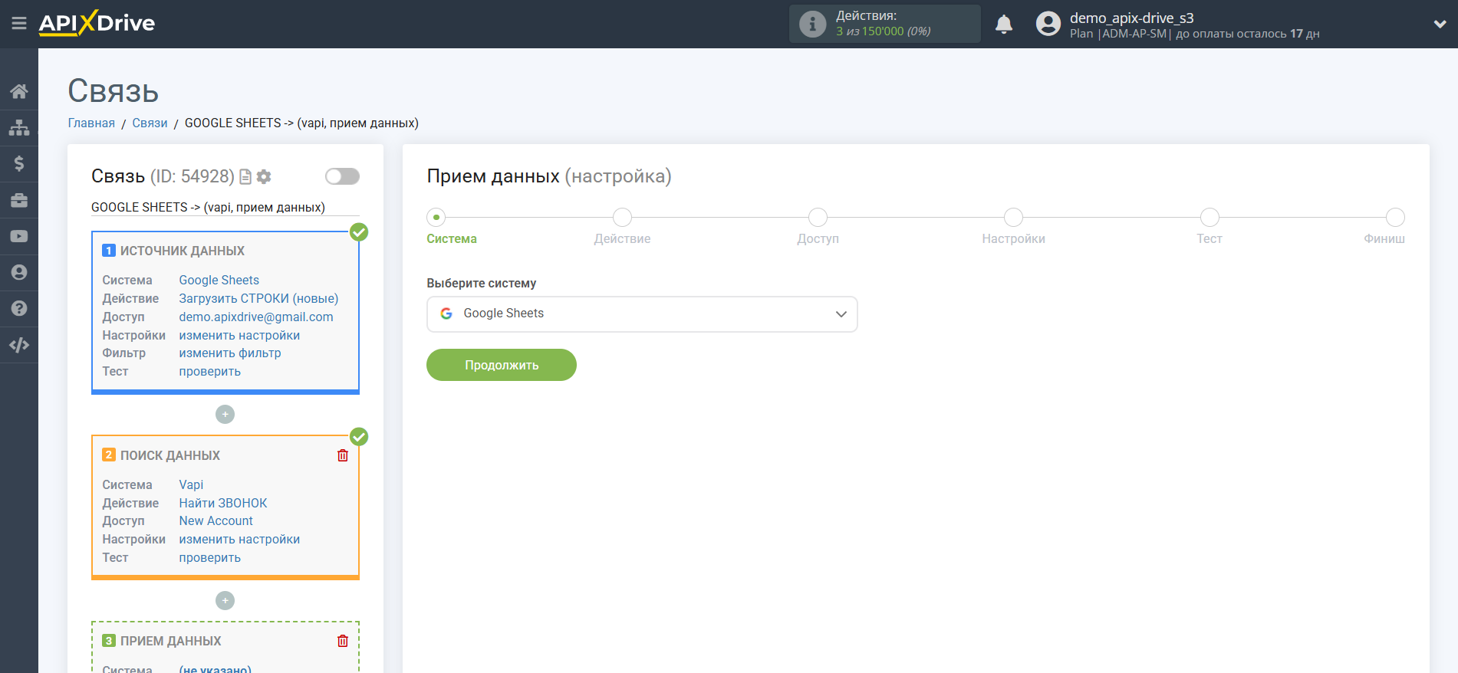Open the briefcase sidebar icon
The width and height of the screenshot is (1458, 673).
coord(19,200)
